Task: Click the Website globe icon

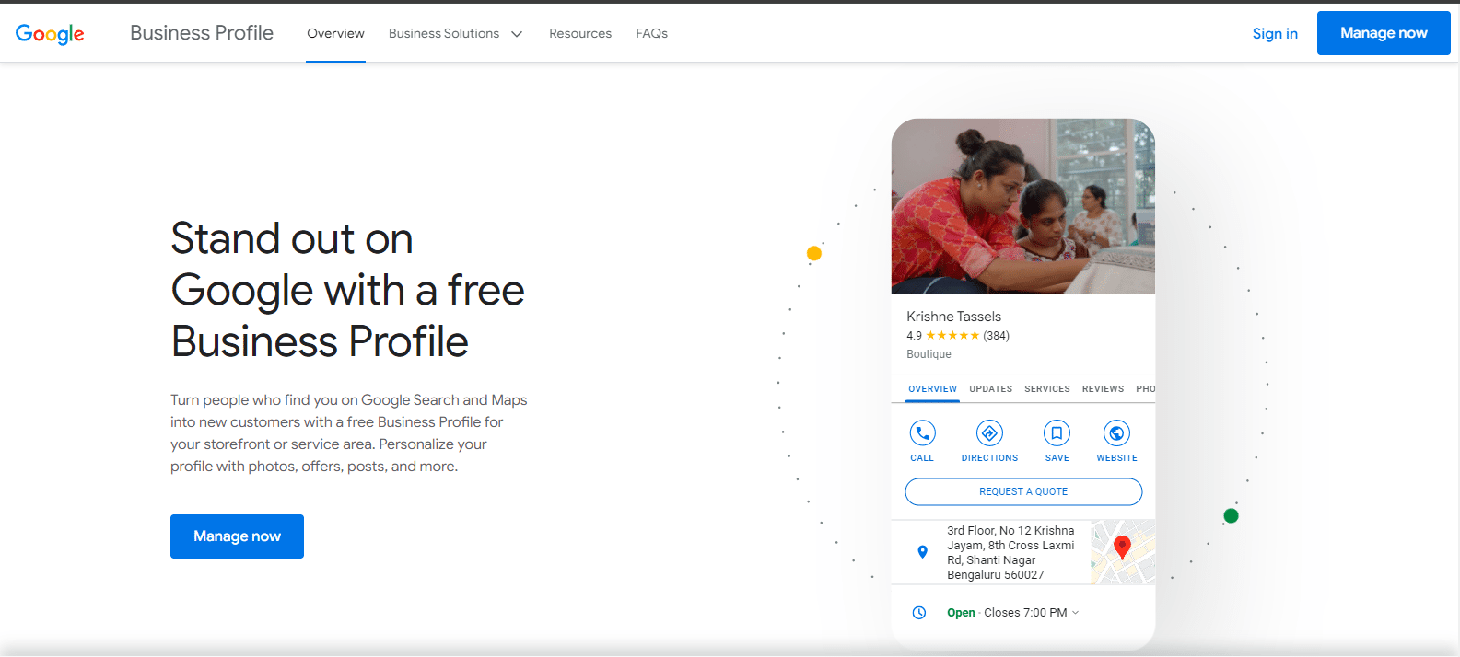Action: click(1116, 432)
